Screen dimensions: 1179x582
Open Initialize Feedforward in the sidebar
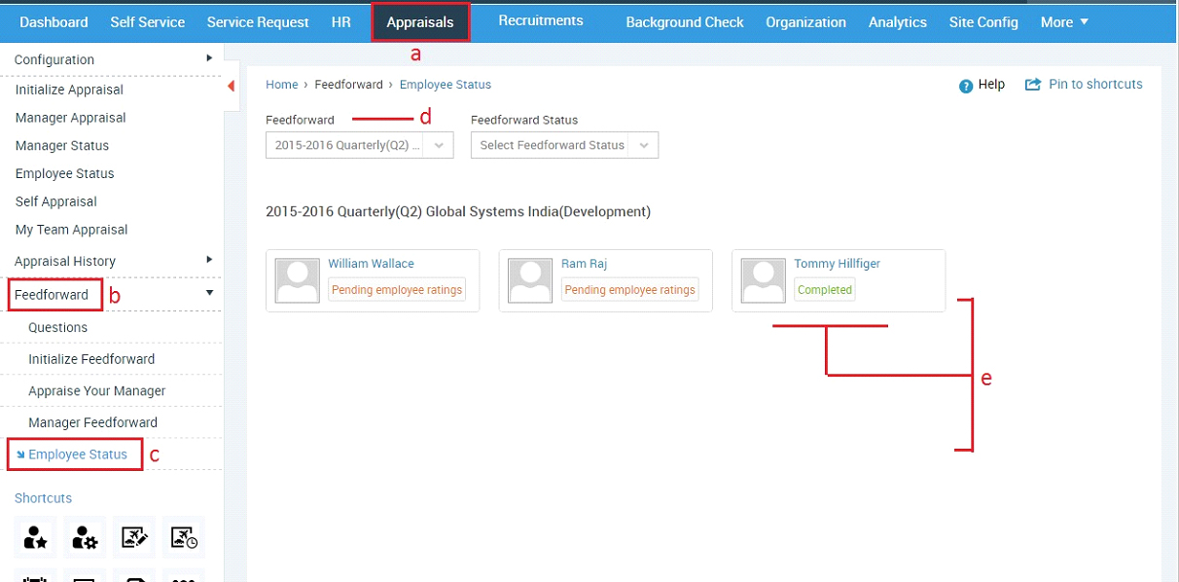tap(91, 359)
